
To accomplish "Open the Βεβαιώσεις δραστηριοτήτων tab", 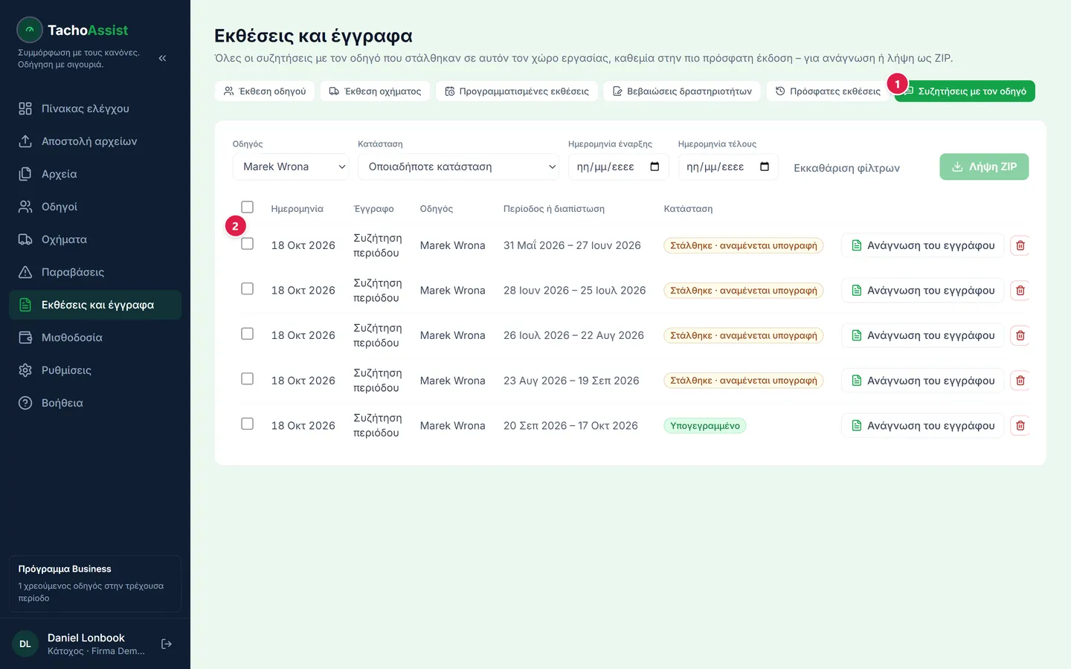I will coord(682,91).
